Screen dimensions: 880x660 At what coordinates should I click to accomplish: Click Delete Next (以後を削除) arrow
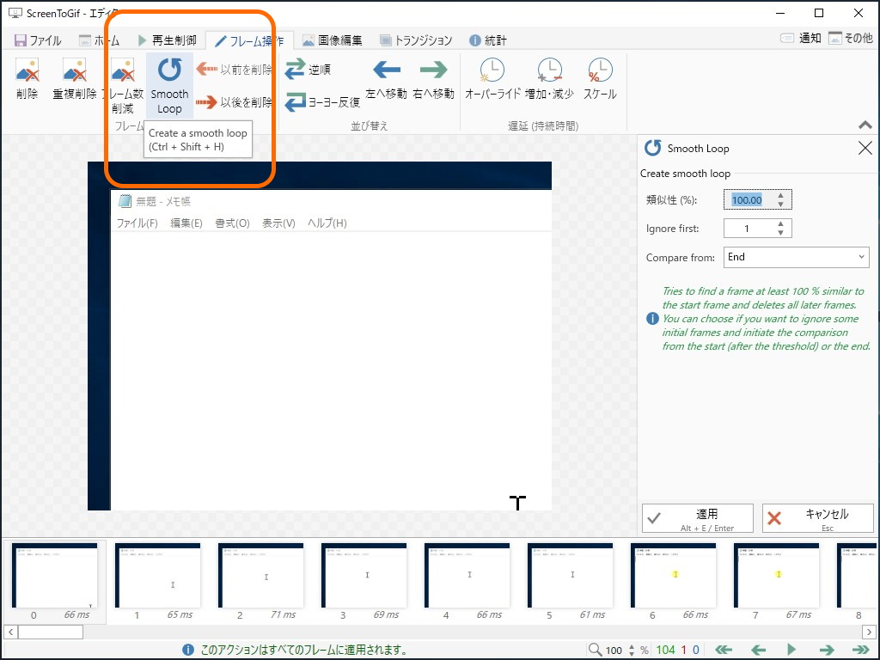tap(206, 102)
